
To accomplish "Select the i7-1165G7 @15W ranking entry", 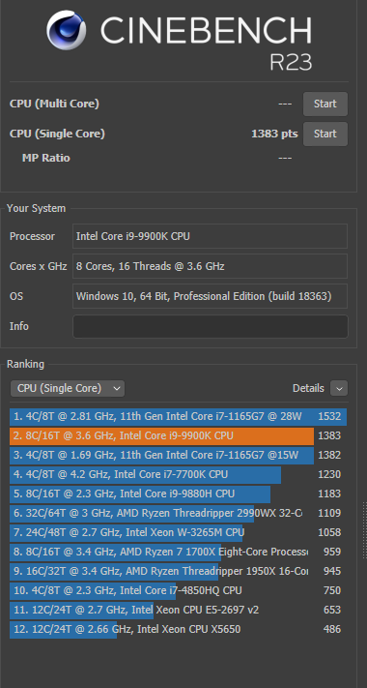I will pyautogui.click(x=179, y=455).
